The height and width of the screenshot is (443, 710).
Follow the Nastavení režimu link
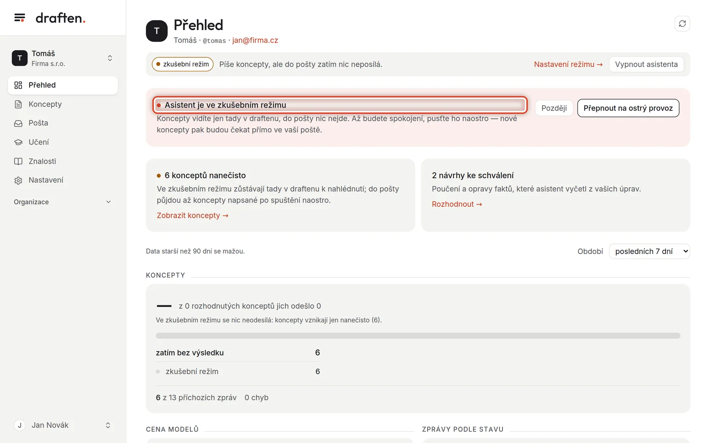[568, 64]
